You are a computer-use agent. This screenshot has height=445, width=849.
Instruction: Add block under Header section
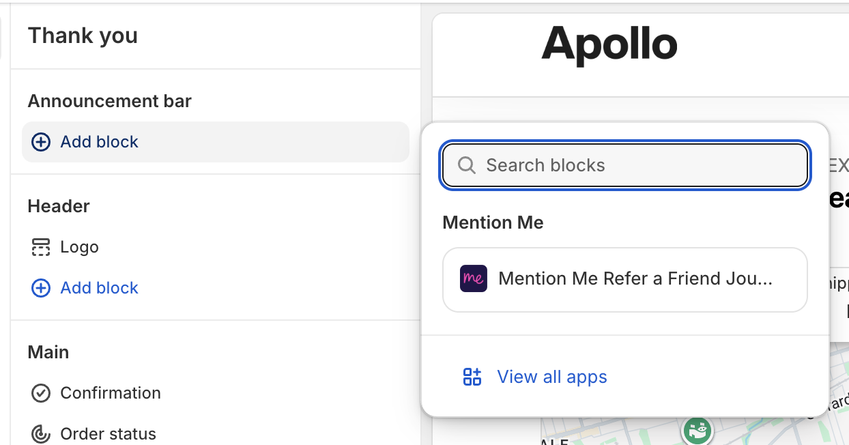click(100, 288)
